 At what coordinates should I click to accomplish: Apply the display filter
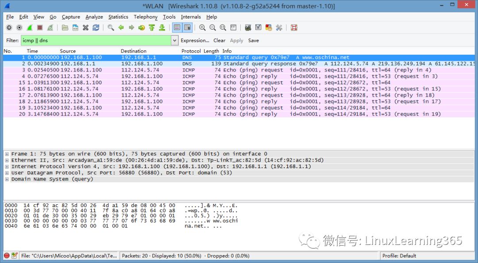tap(236, 41)
